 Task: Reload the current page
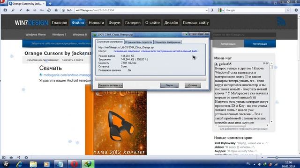coord(49,10)
